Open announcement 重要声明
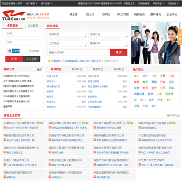 click(8, 107)
